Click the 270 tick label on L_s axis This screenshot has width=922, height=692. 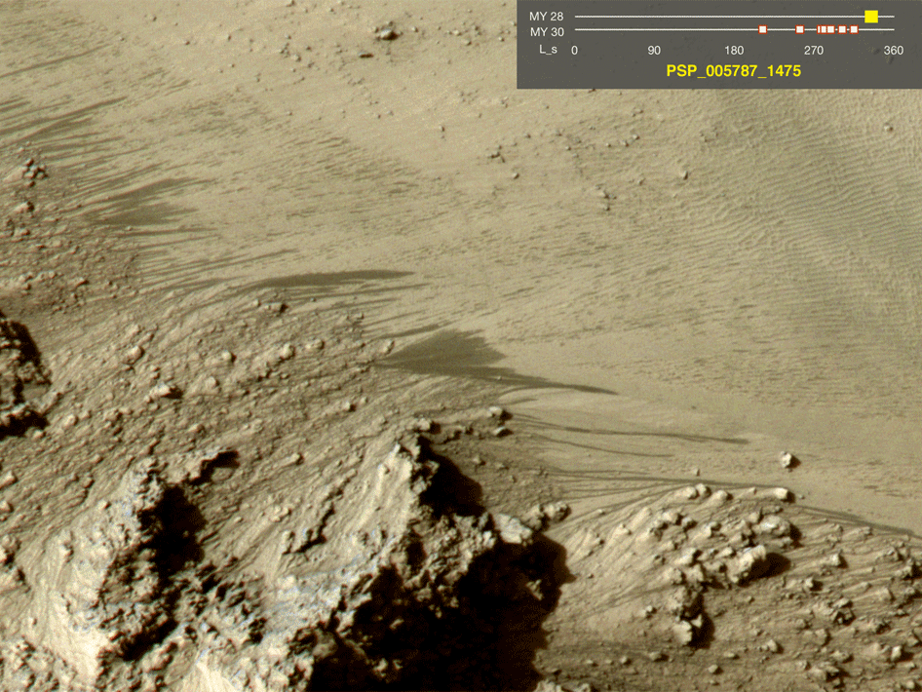(814, 50)
